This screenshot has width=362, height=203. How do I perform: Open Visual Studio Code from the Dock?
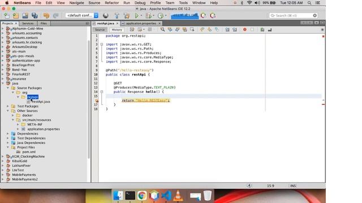point(166,196)
